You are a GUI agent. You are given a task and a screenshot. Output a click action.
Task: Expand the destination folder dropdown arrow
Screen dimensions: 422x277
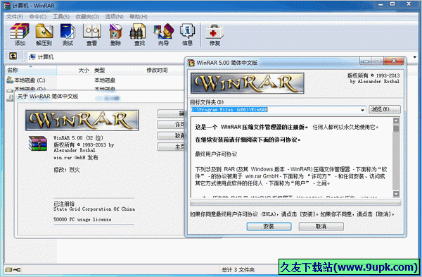coord(362,110)
